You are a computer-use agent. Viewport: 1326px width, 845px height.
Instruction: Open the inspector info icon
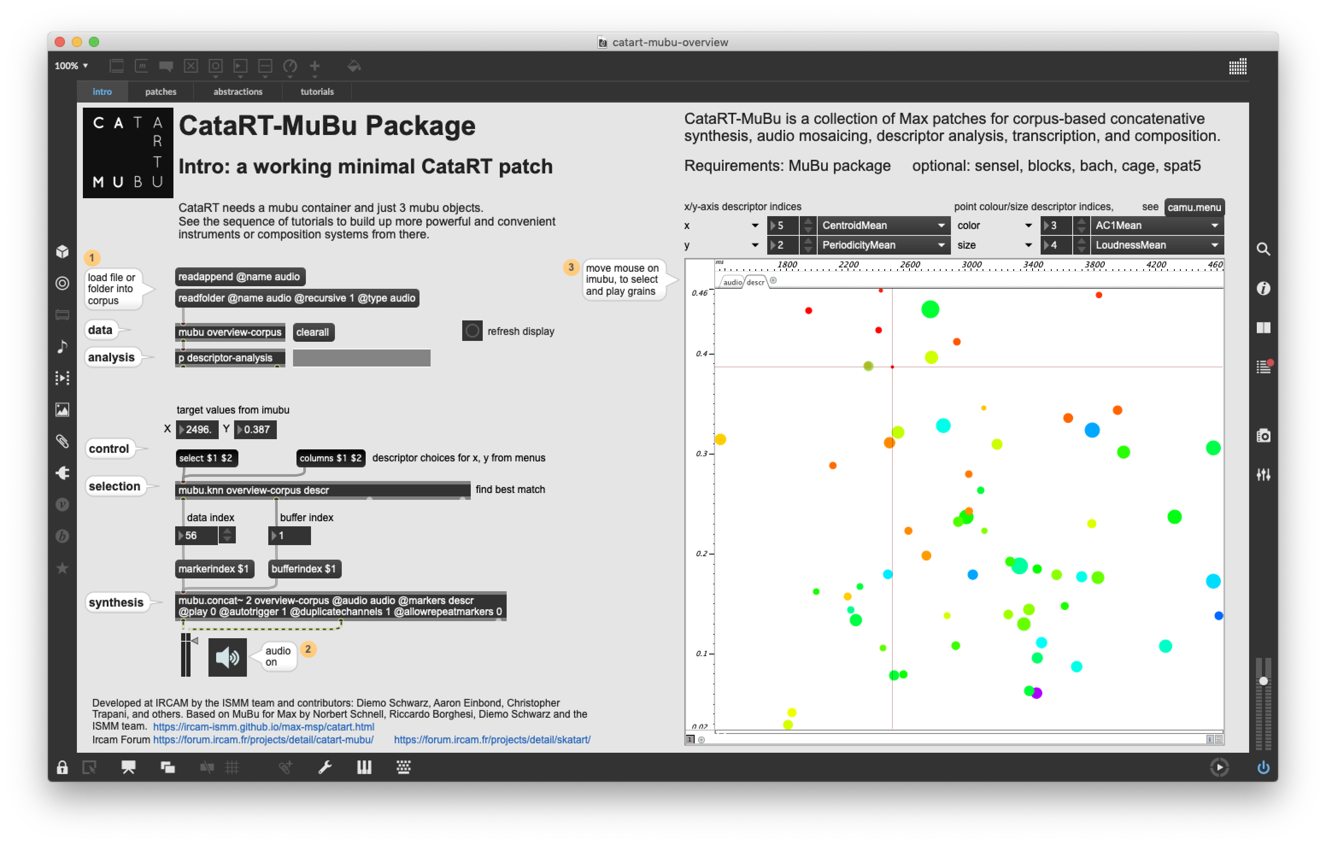[x=1263, y=288]
